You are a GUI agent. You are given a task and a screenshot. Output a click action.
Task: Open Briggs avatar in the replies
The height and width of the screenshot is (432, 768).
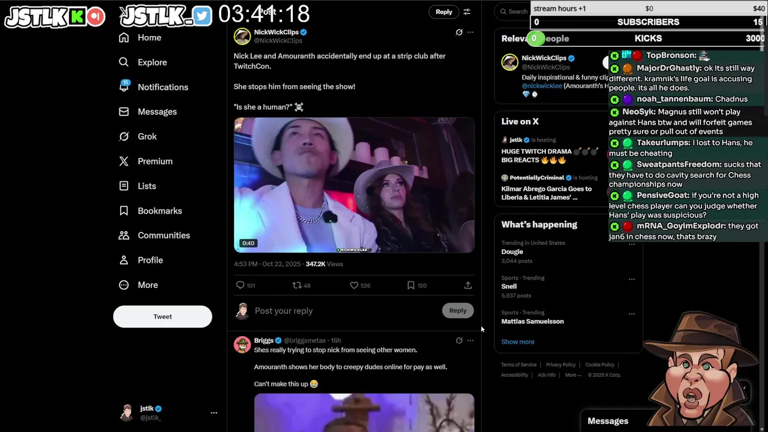pos(242,345)
